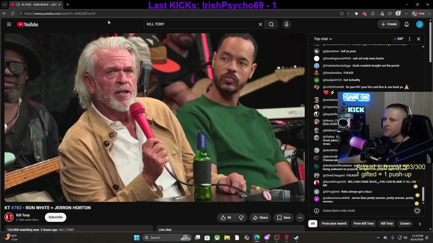This screenshot has width=433, height=243.
Task: Click the Share button
Action: pos(260,218)
